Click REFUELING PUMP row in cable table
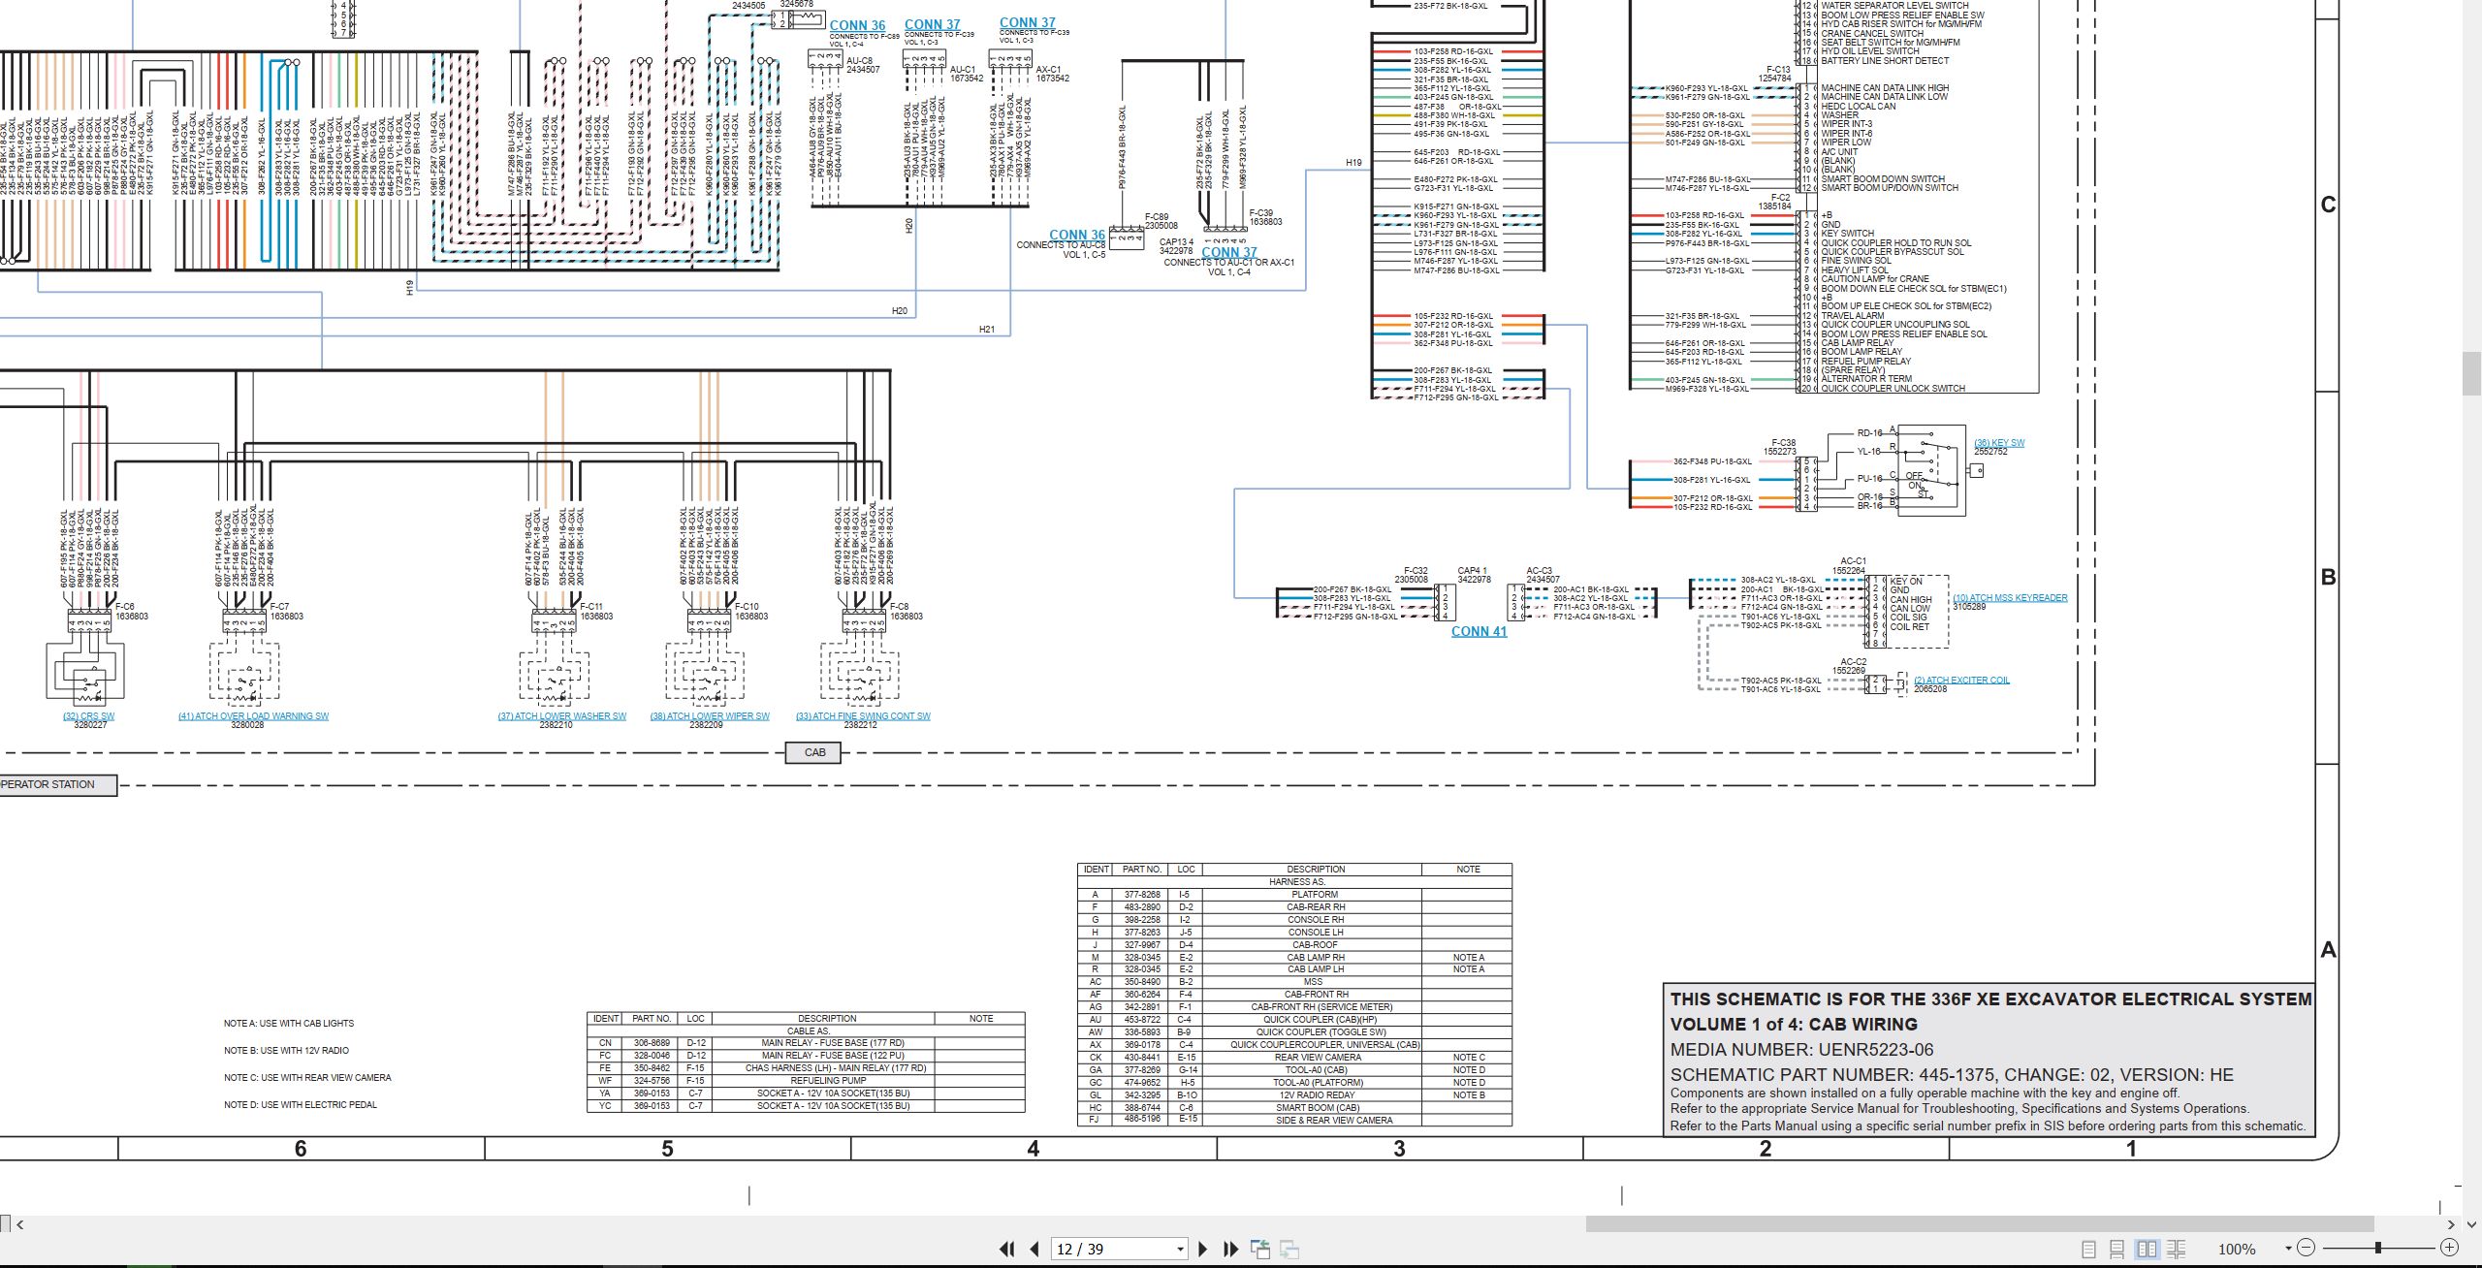This screenshot has height=1268, width=2482. tap(806, 1080)
